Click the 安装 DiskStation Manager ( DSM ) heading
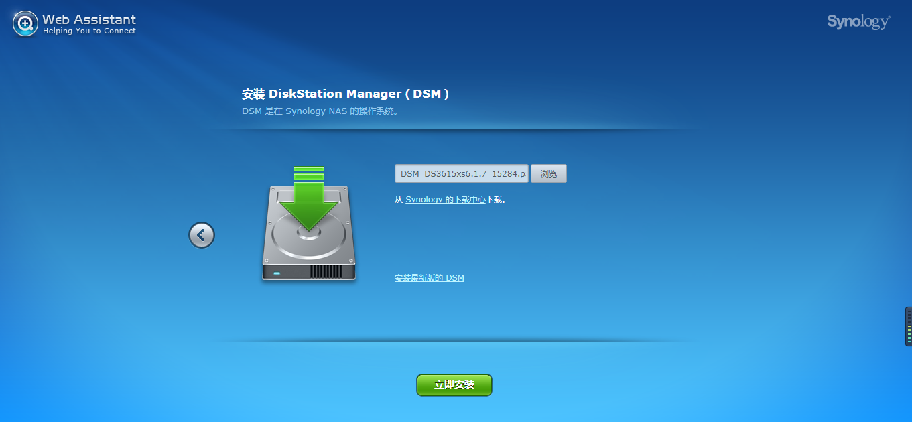 point(345,94)
